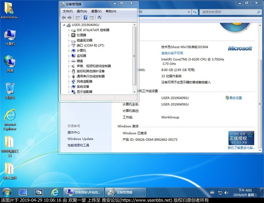The height and width of the screenshot is (203, 264).
Task: Expand the IDE ATA/ATAPI 控制器 node
Action: click(x=69, y=30)
